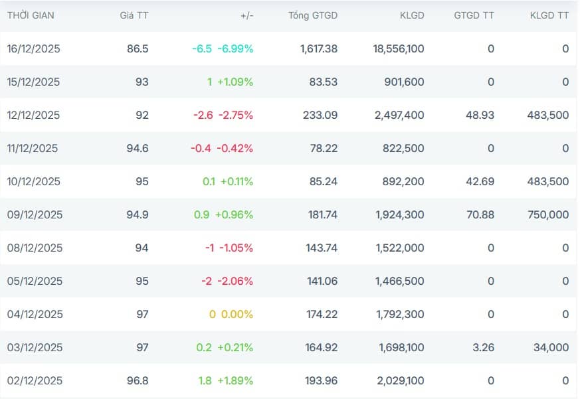Click the +/- column header
This screenshot has height=399, width=580.
tap(246, 15)
